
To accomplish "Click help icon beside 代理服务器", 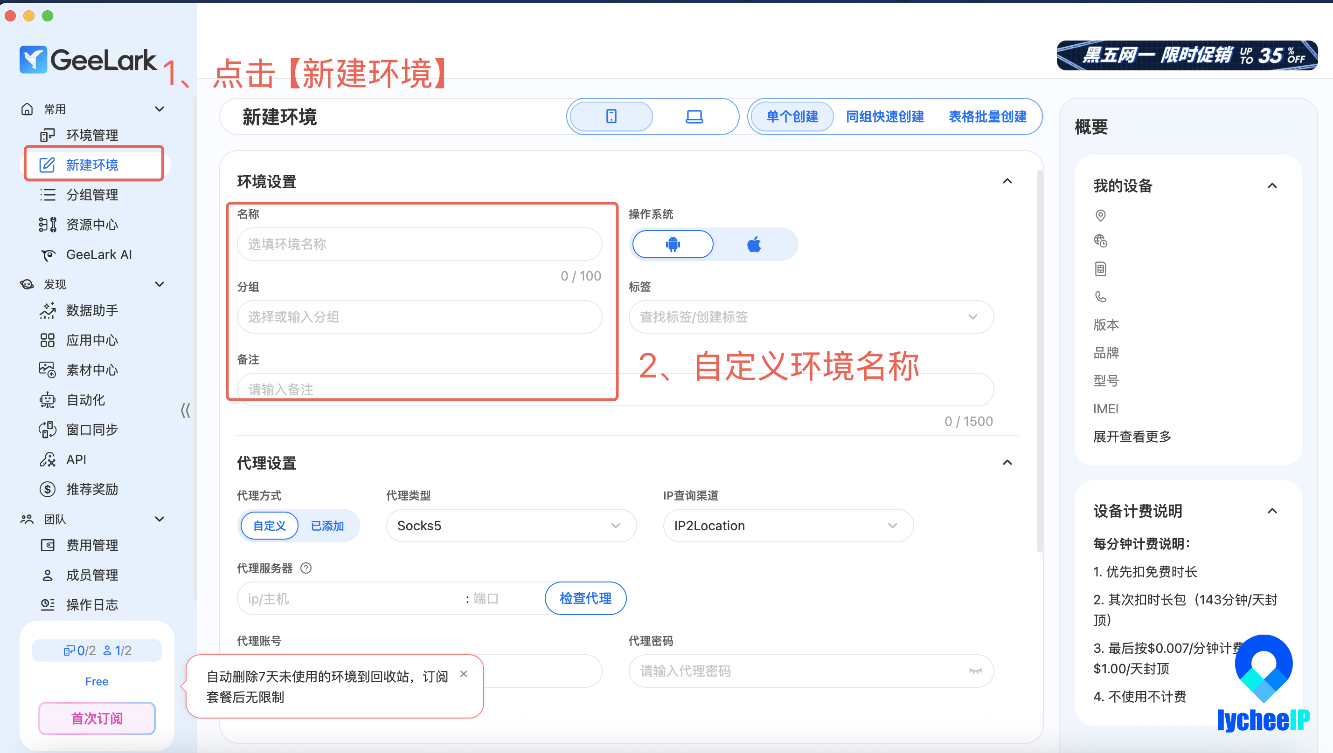I will (306, 568).
